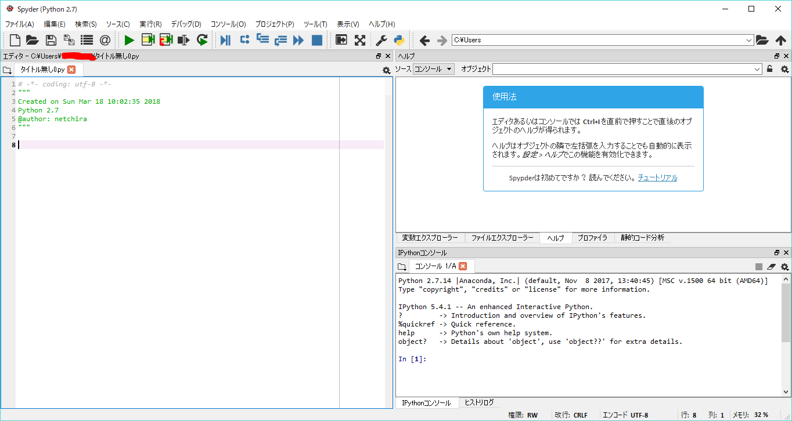Open the チュートリアル link

click(657, 178)
